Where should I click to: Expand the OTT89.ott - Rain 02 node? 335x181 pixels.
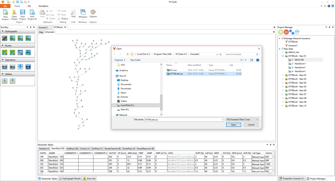283,75
